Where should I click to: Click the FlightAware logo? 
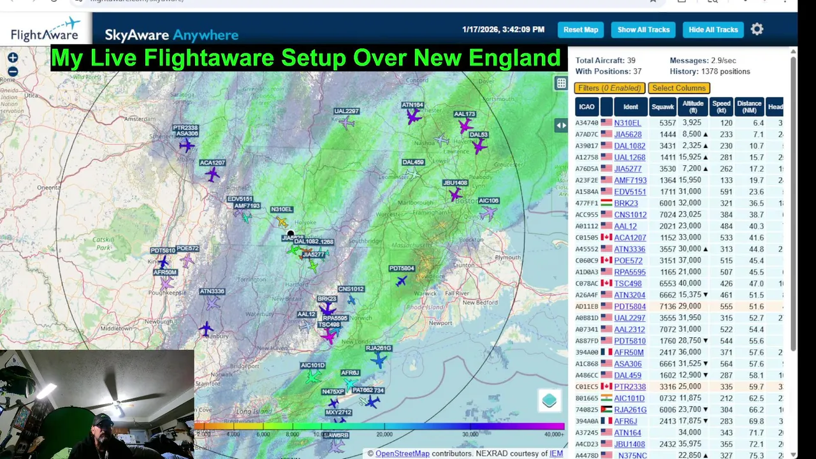tap(45, 29)
